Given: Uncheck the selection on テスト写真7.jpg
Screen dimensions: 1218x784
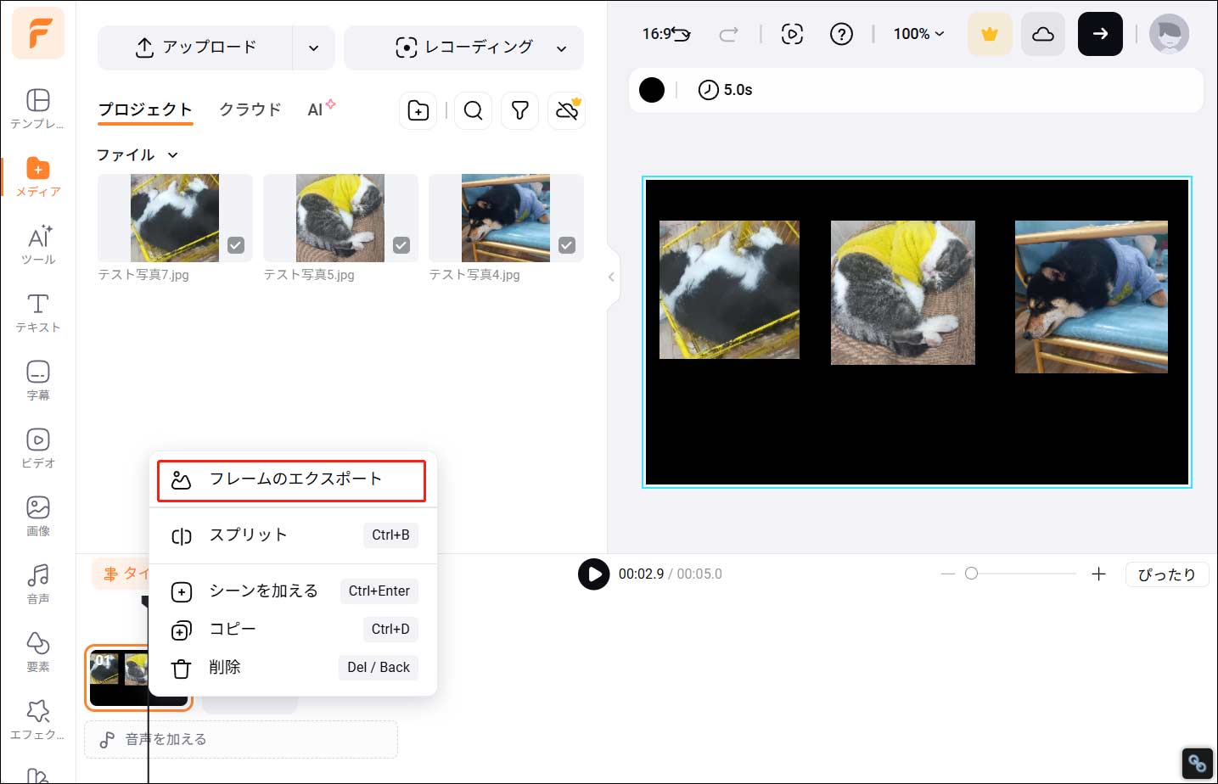Looking at the screenshot, I should point(235,246).
